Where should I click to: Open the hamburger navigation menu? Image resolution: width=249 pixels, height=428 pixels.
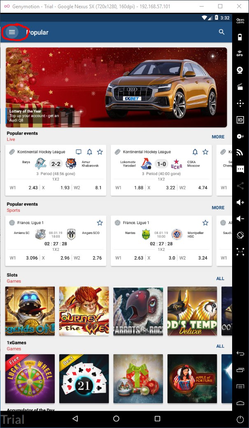pos(12,32)
